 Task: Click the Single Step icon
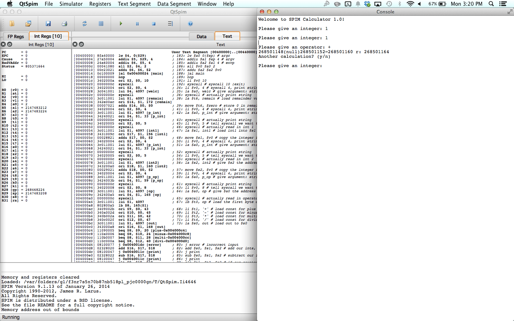coord(170,24)
